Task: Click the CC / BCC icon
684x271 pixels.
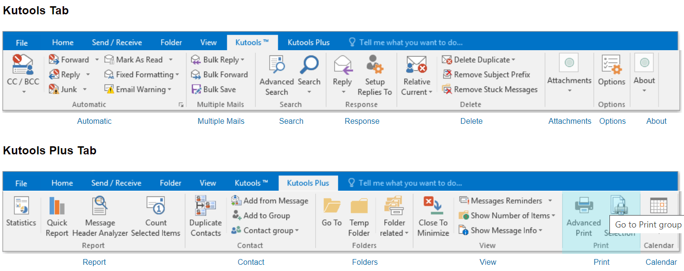Action: [22, 65]
